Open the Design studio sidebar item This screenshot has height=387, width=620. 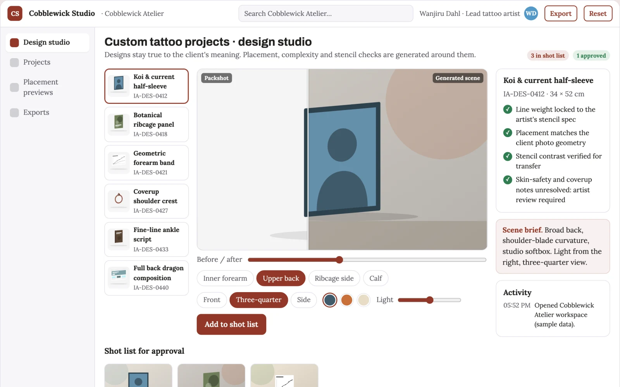[47, 42]
